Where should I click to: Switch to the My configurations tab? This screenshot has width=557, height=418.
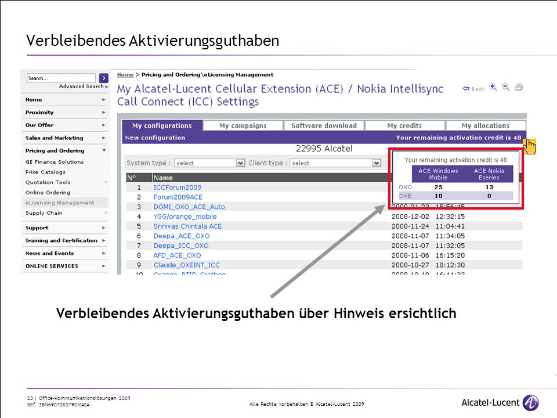[162, 125]
